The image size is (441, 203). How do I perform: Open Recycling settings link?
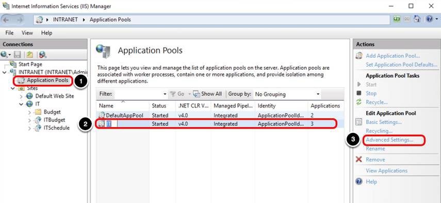(379, 131)
